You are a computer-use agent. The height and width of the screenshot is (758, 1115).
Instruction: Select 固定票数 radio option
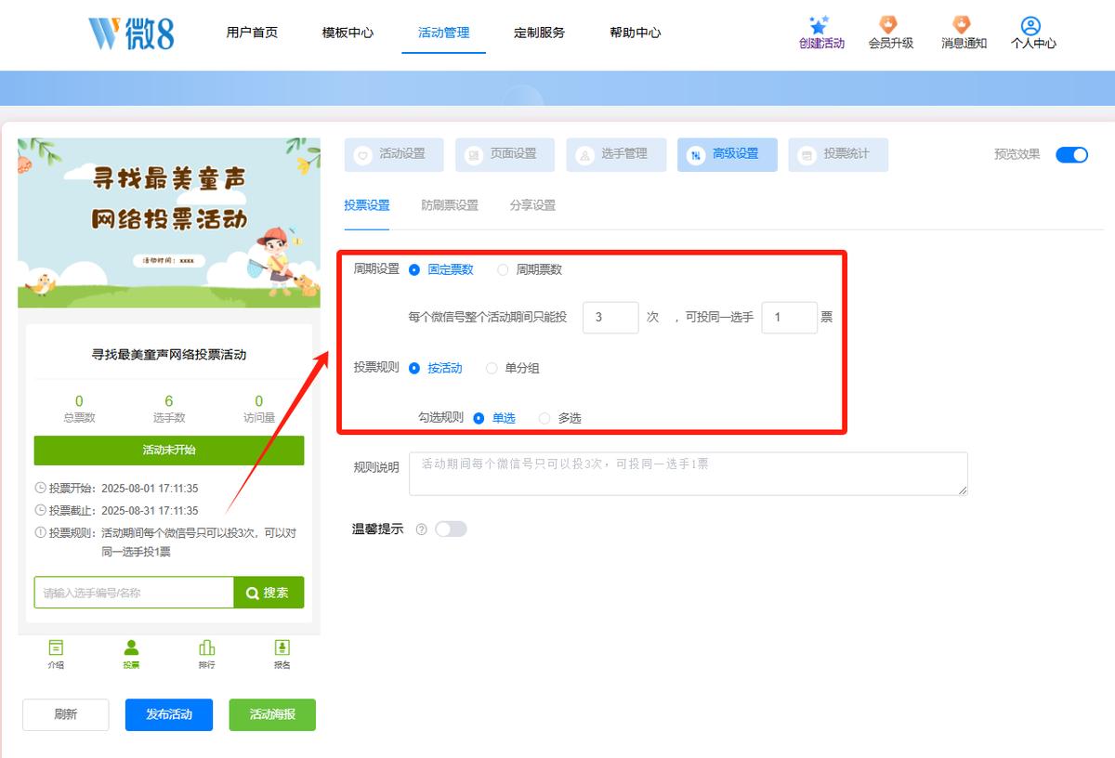[x=414, y=270]
